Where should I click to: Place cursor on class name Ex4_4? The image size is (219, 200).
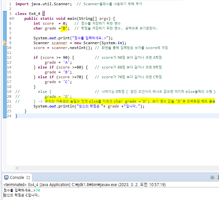coord(34,14)
